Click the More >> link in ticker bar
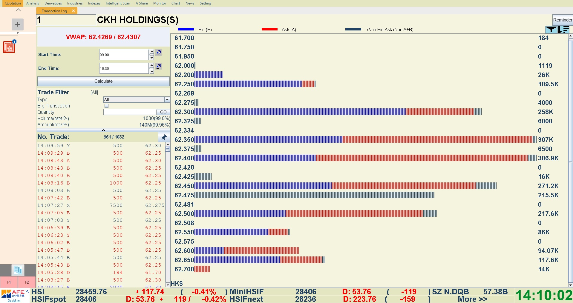The height and width of the screenshot is (303, 573). click(x=472, y=299)
